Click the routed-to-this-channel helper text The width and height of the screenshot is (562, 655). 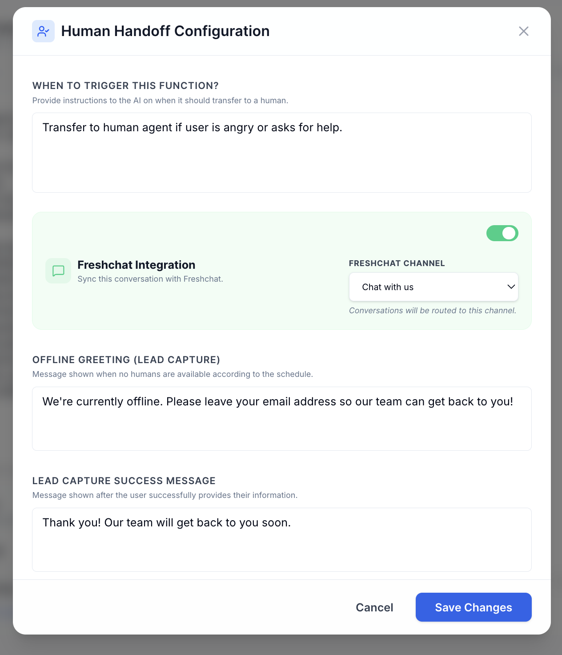coord(432,310)
